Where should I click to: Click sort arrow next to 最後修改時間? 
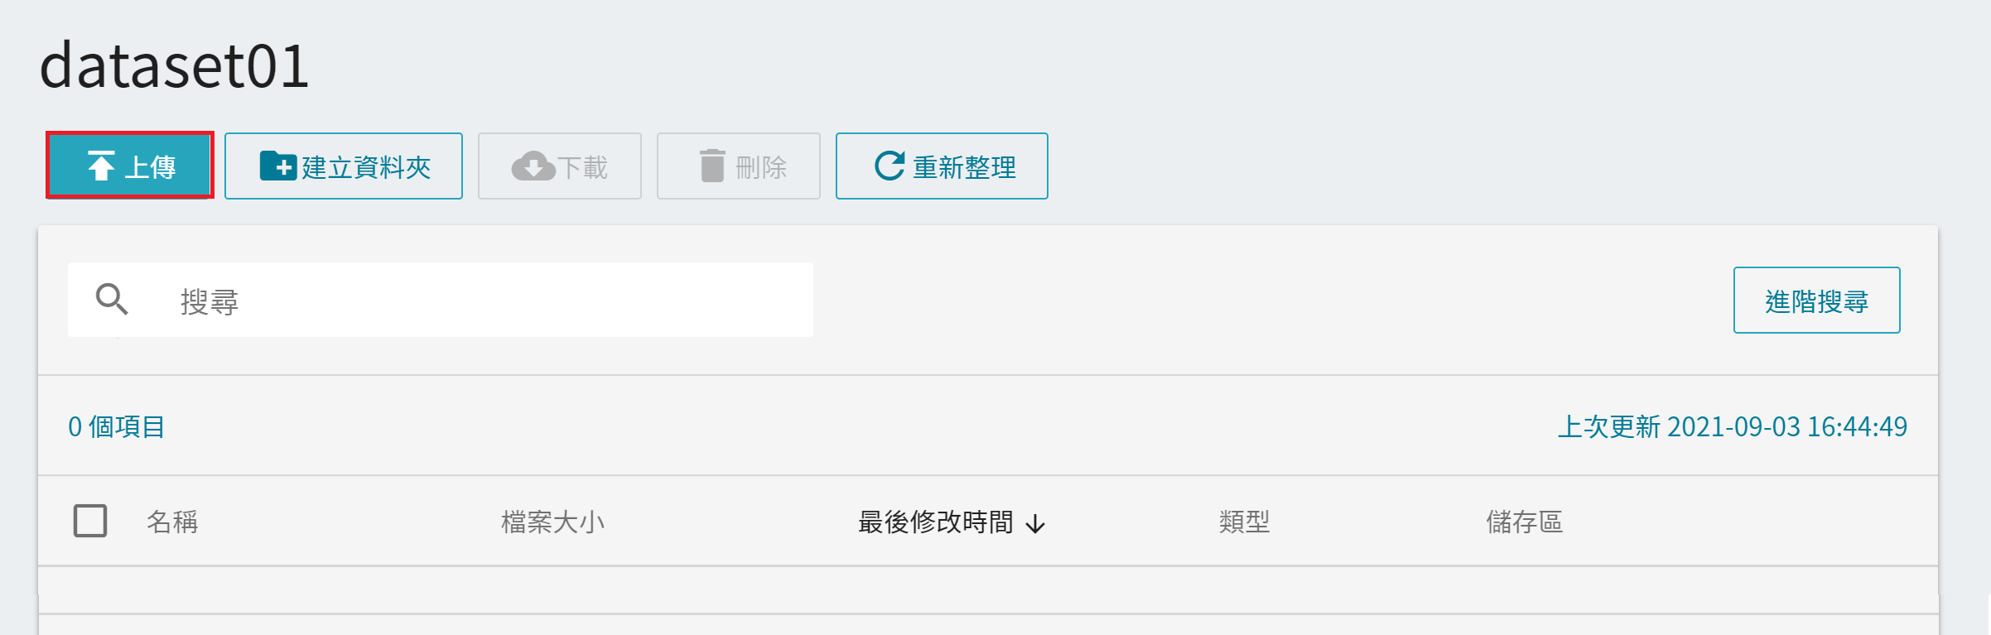[x=1035, y=523]
